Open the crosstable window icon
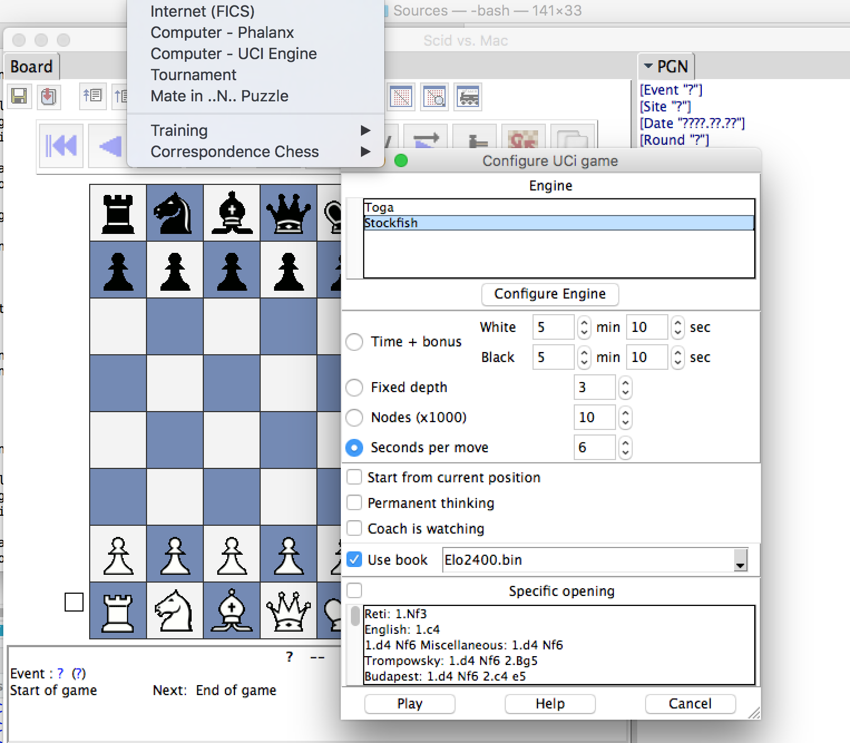 401,96
